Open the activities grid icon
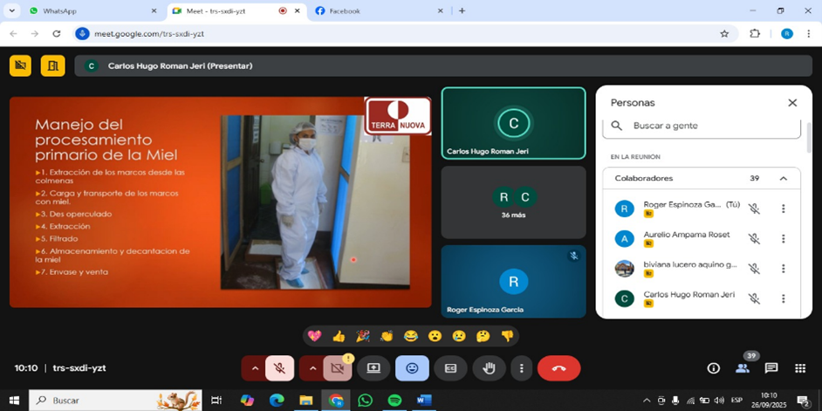This screenshot has width=822, height=411. click(800, 368)
